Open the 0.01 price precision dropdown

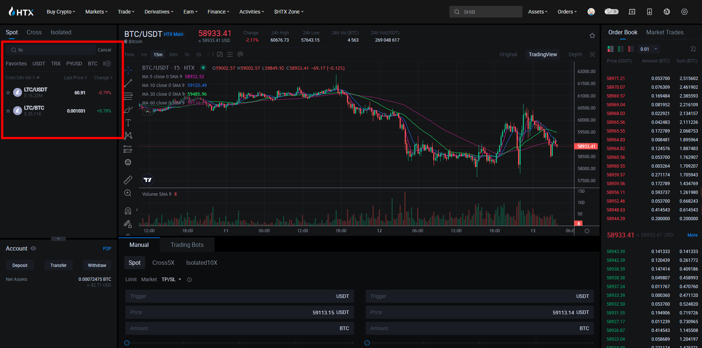point(649,49)
